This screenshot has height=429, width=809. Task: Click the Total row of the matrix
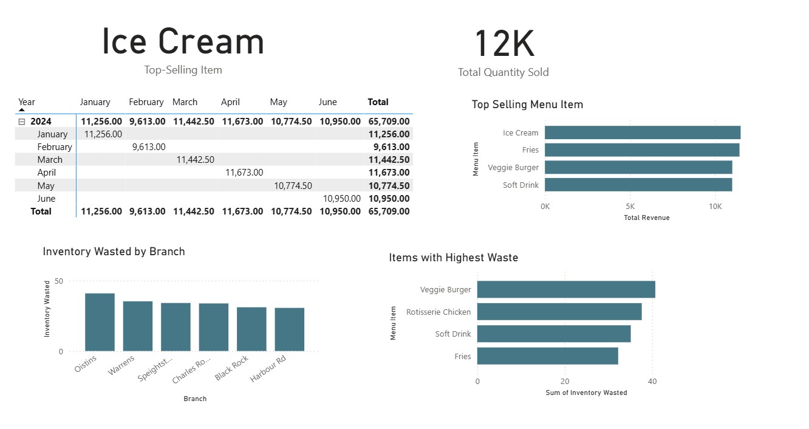click(x=41, y=211)
